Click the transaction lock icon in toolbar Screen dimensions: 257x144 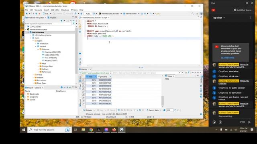click(81, 14)
